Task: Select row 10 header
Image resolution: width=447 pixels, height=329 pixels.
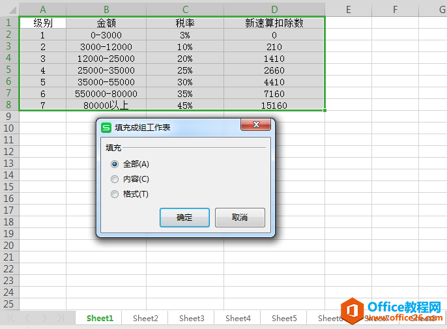Action: [x=8, y=128]
